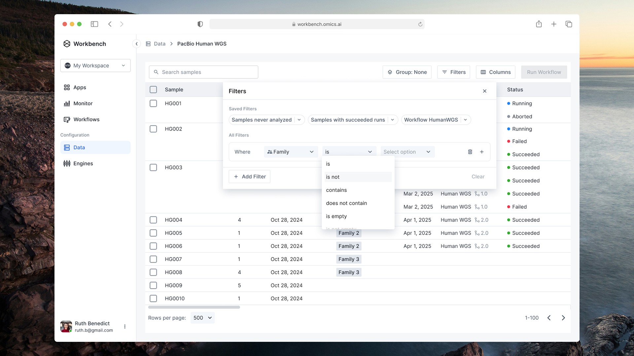The height and width of the screenshot is (356, 634).
Task: Open the Select option value dropdown
Action: click(407, 152)
